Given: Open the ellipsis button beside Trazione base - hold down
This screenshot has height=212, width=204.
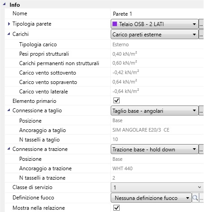Looking at the screenshot, I should coord(201,149).
